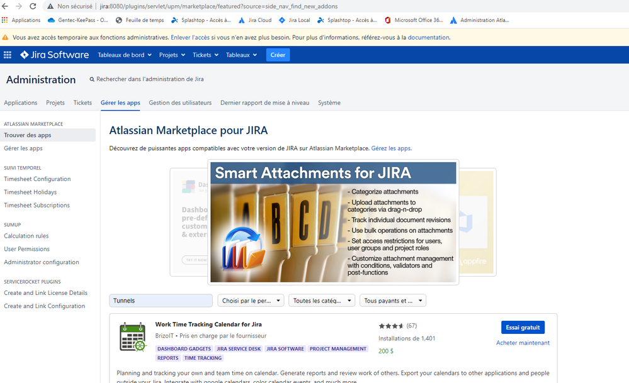This screenshot has width=629, height=383.
Task: Open the Administration Atla... bookmark
Action: (480, 20)
